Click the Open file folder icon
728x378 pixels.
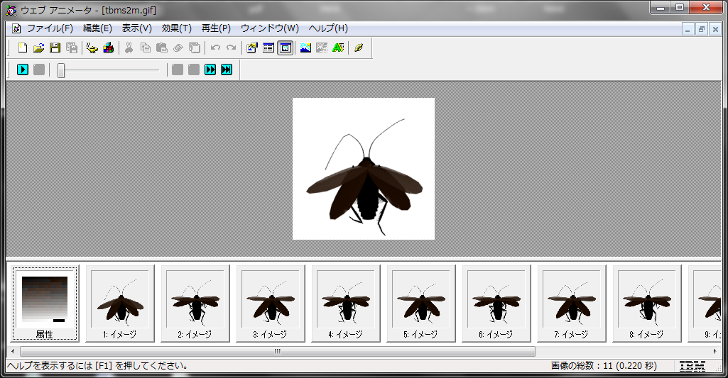[38, 48]
